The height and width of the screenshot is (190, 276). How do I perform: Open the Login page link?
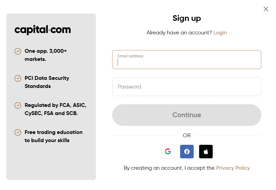coord(220,32)
